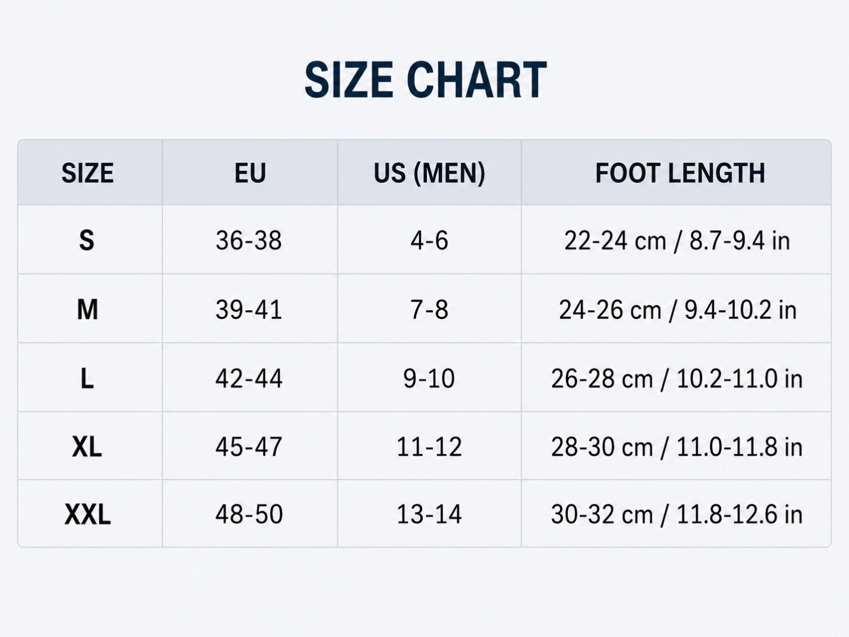Click the 24-26 cm foot length cell
849x637 pixels.
(x=677, y=309)
